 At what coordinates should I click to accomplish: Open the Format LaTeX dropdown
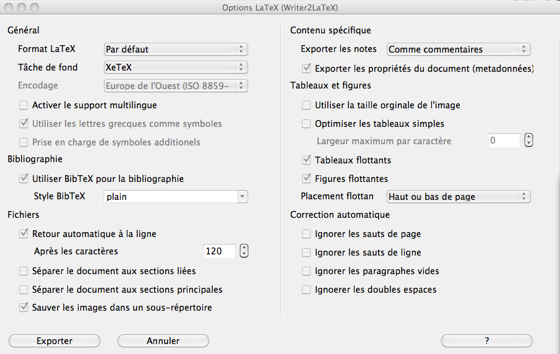click(x=174, y=49)
